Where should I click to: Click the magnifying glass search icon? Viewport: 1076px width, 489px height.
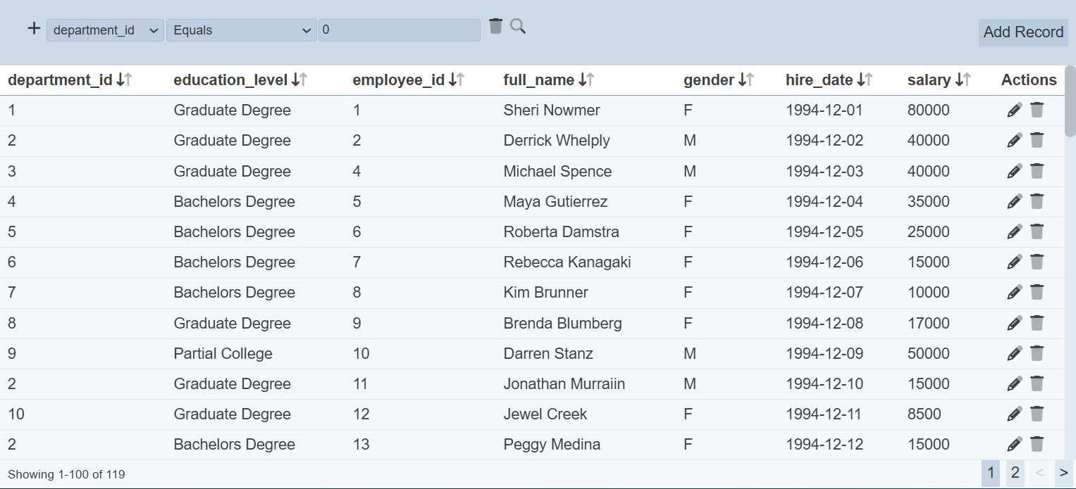[518, 27]
